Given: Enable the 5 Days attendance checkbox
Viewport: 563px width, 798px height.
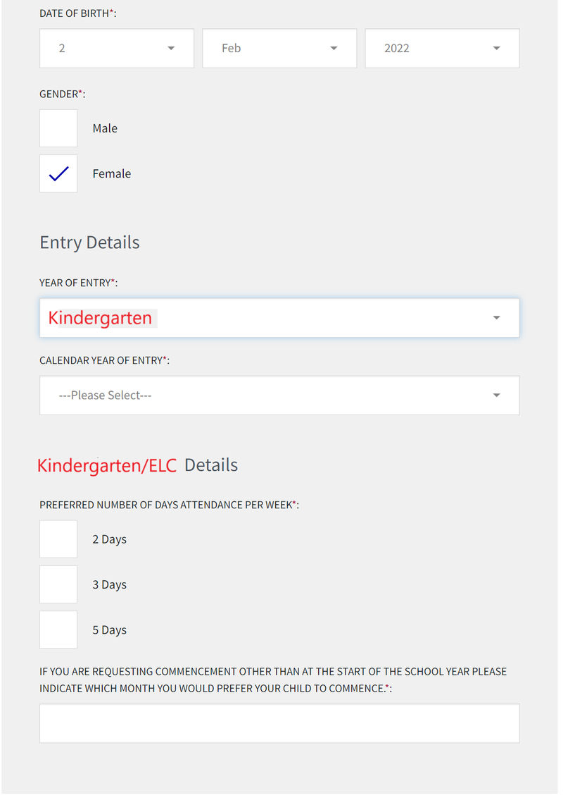Looking at the screenshot, I should [58, 629].
